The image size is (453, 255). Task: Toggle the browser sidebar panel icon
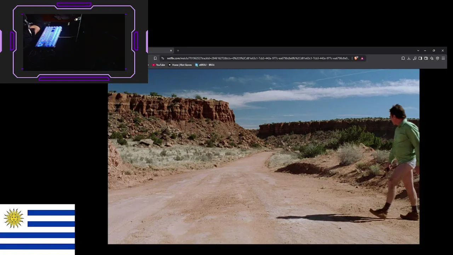click(x=420, y=58)
